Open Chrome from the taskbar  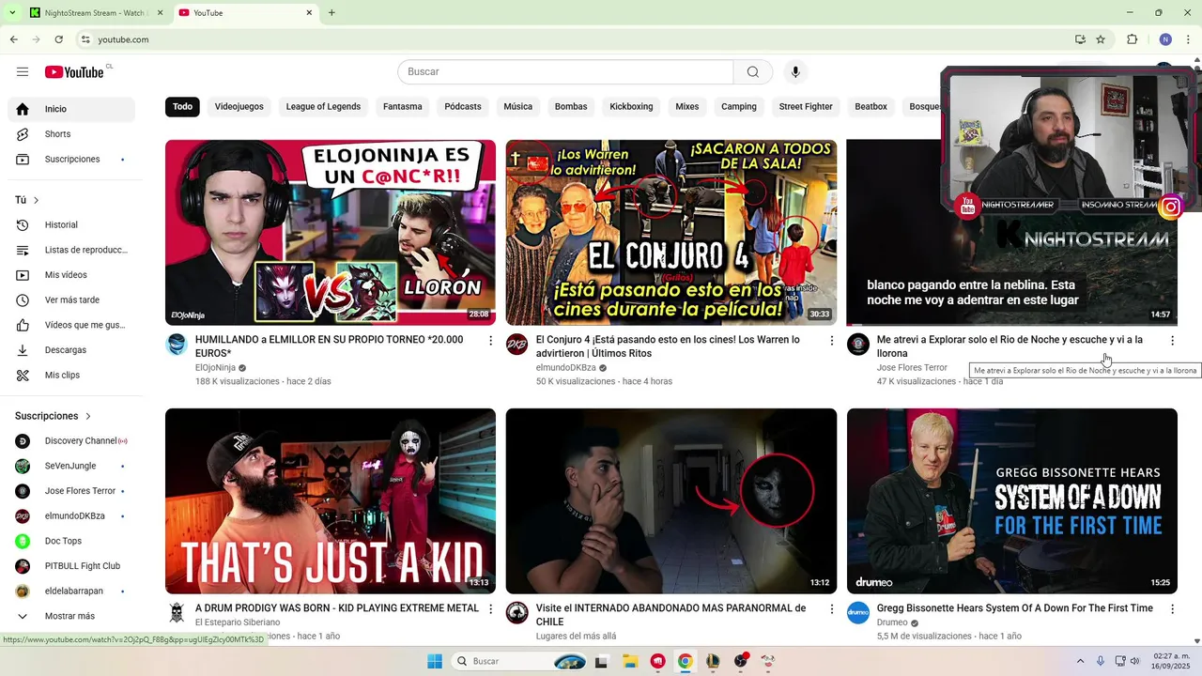coord(686,661)
